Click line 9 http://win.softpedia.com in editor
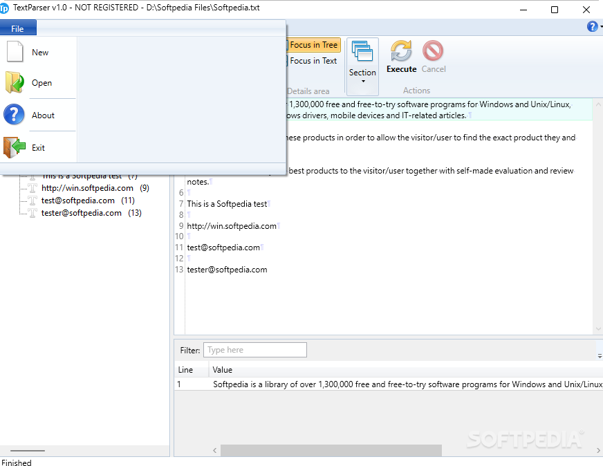 coord(232,226)
